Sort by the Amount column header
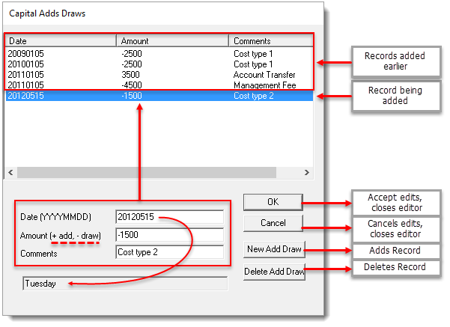Screen dimensions: 450x327 point(173,41)
